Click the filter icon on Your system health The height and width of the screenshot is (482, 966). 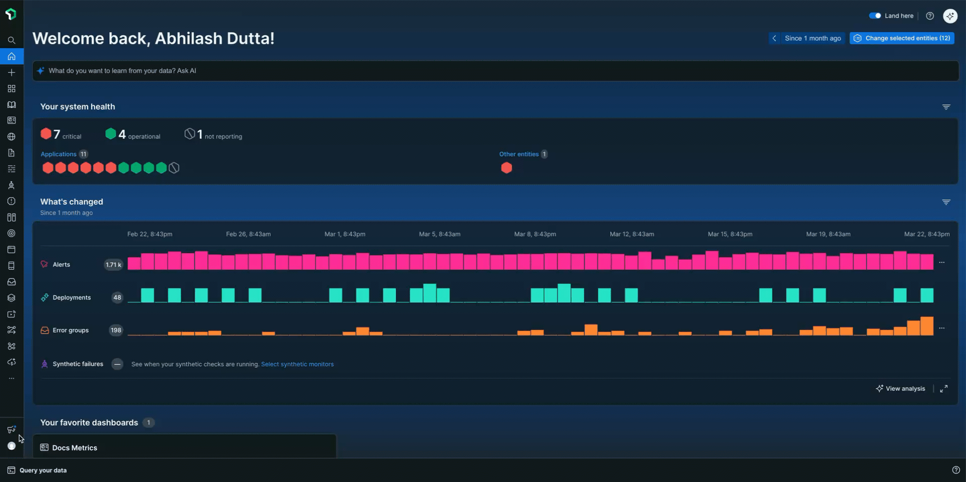[x=946, y=107]
